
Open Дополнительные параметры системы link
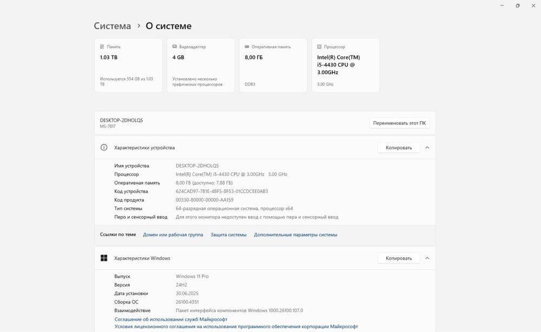295,235
